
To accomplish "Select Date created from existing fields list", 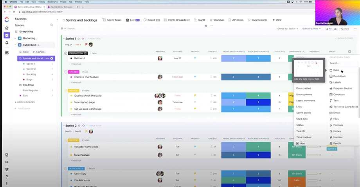I will 304,88.
